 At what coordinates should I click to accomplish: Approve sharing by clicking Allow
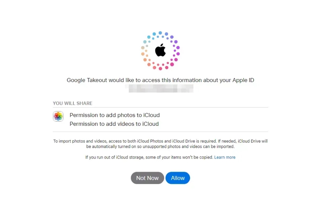(178, 178)
